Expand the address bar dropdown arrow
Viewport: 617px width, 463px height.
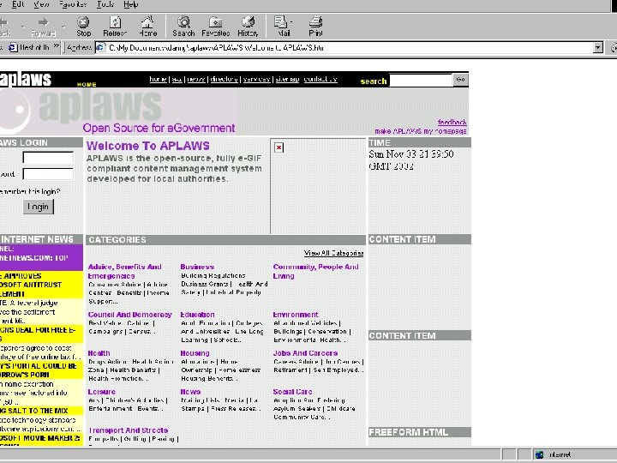click(598, 48)
